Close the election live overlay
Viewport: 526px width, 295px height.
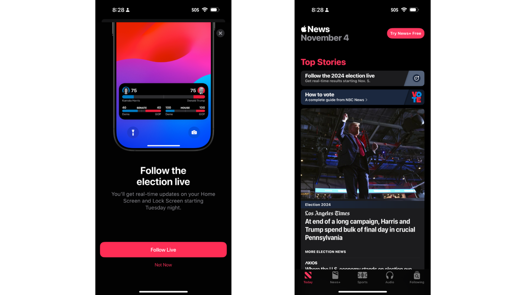pyautogui.click(x=221, y=33)
